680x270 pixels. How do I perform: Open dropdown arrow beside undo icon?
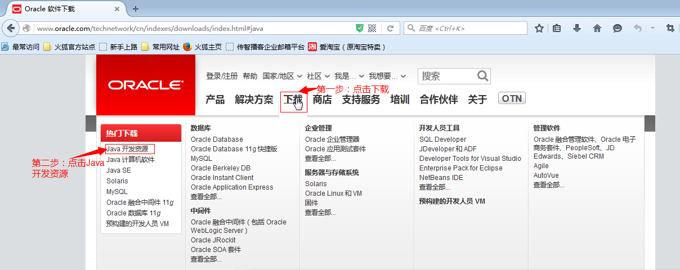(x=652, y=28)
